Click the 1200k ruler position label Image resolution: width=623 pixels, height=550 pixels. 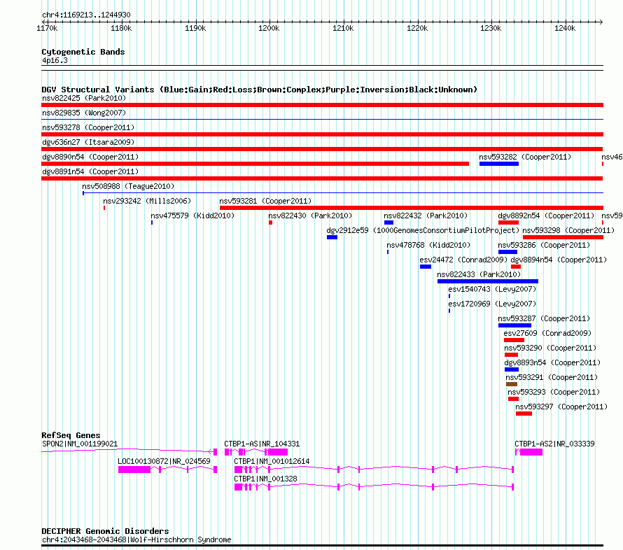click(269, 28)
